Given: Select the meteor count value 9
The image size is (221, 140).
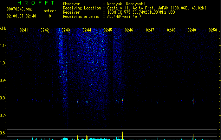Looking at the screenshot, I should [x=50, y=16].
